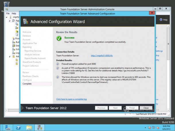Open the http://mtptfs01:8080/tfs link

coord(102,56)
